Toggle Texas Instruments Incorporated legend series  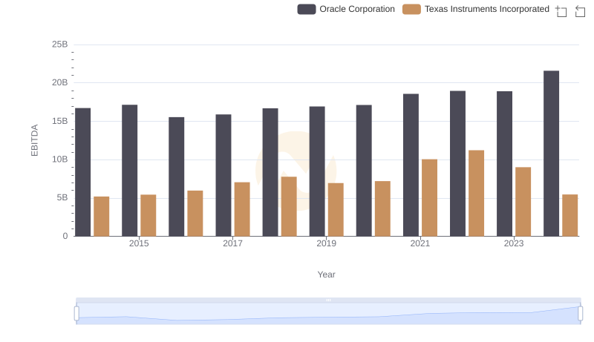(x=476, y=9)
